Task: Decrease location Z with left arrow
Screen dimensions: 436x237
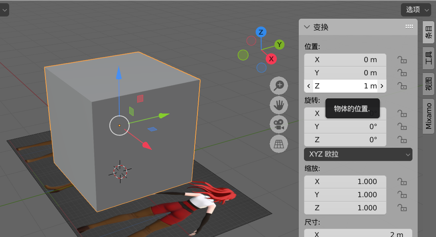Action: coord(309,86)
